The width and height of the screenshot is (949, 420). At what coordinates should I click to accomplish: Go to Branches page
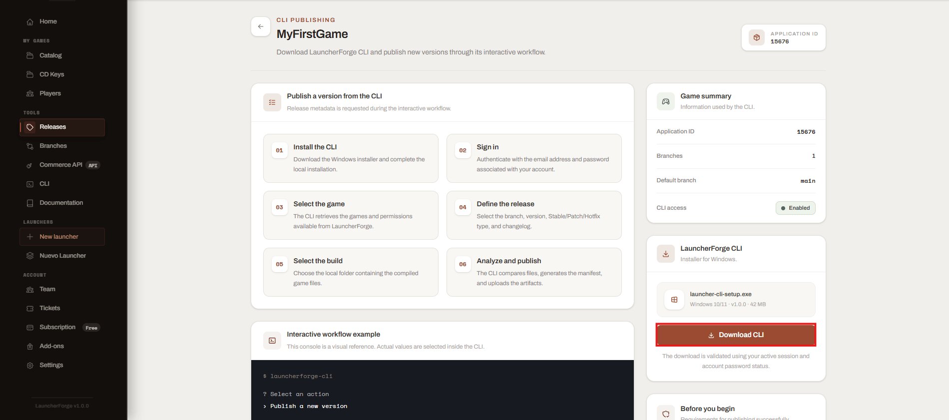pos(62,146)
